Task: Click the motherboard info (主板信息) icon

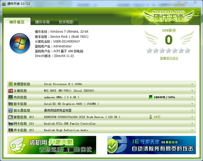Action: (x=10, y=91)
